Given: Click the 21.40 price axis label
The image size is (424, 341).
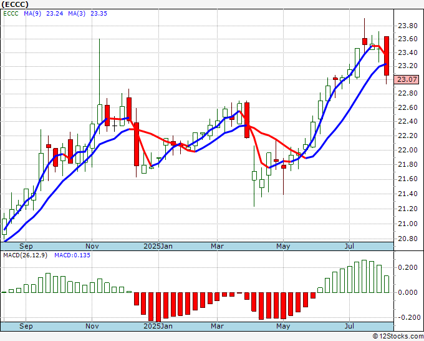Looking at the screenshot, I should click(x=408, y=194).
